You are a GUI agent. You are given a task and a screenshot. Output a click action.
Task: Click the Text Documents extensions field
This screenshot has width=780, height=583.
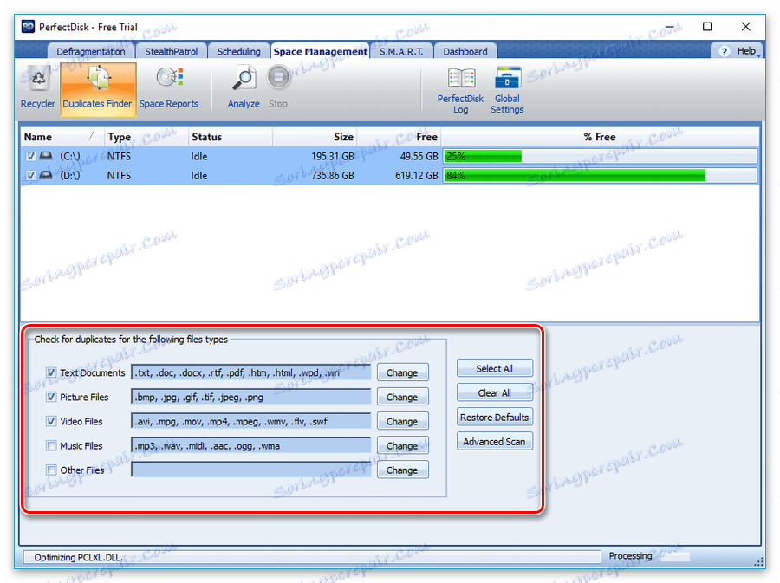click(251, 372)
